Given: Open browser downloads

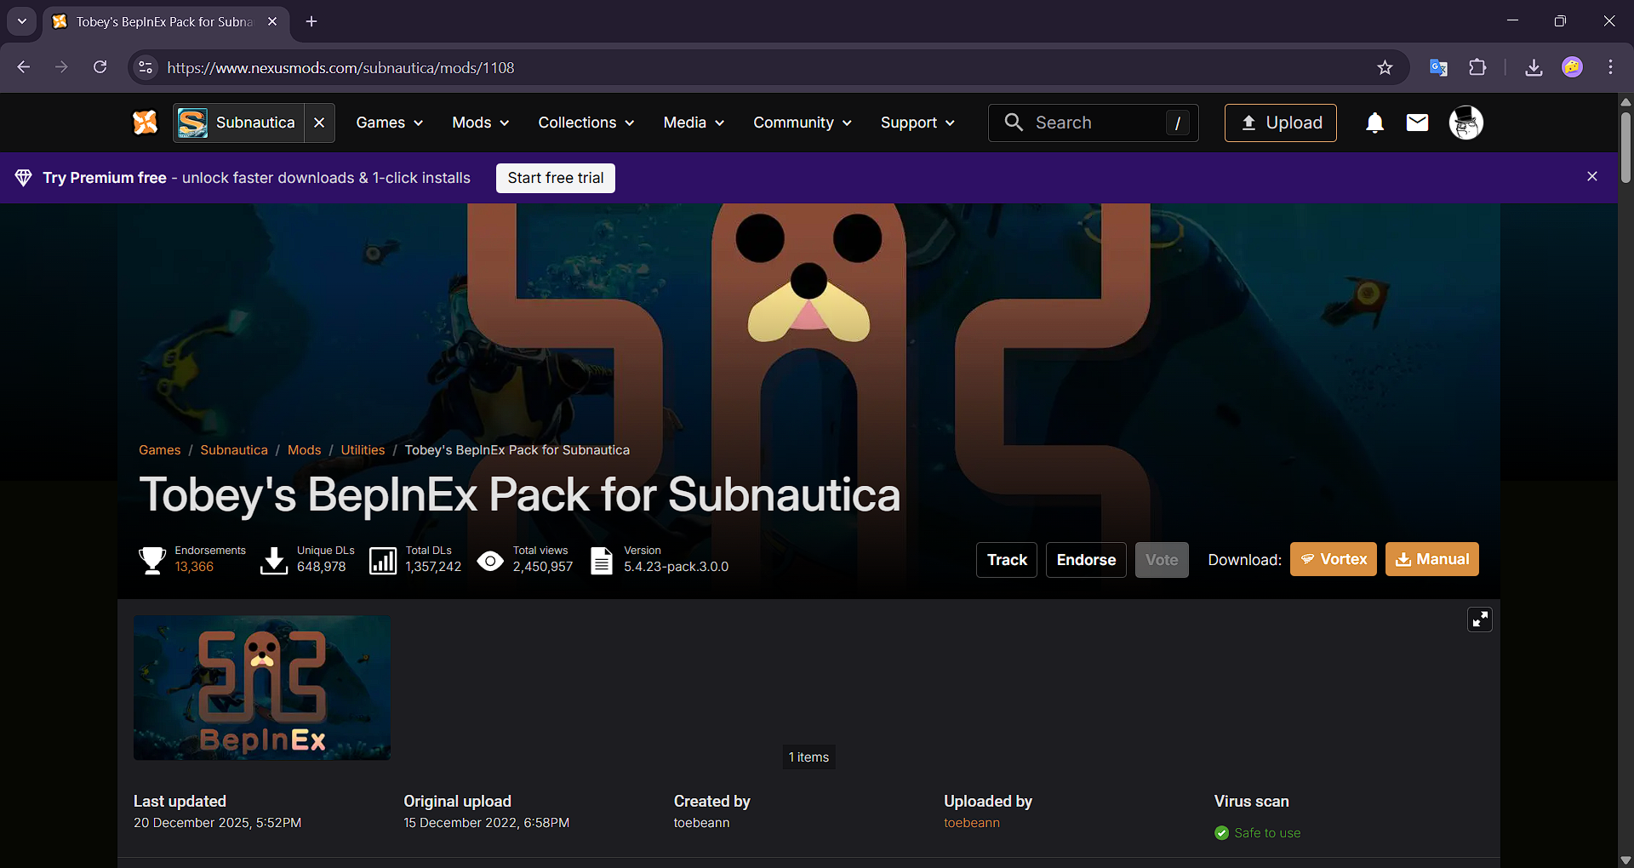Looking at the screenshot, I should click(1534, 67).
